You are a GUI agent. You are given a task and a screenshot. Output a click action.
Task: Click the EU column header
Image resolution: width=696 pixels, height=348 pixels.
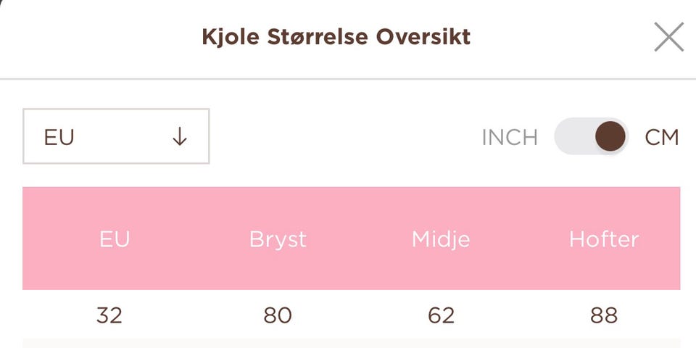115,239
